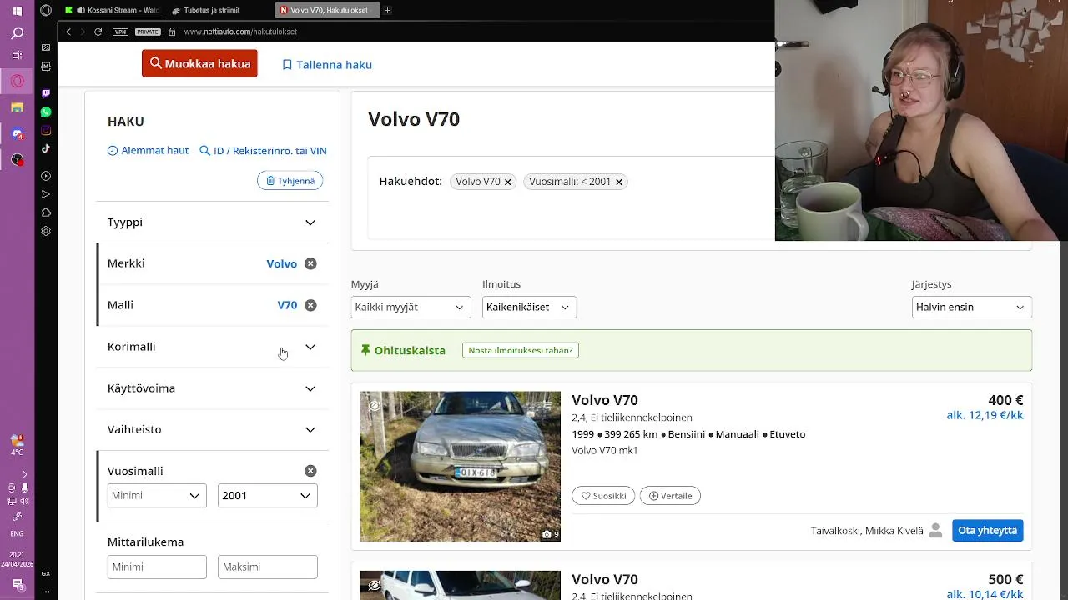Open TikTok in Opera sidebar
Viewport: 1068px width, 600px height.
click(46, 148)
